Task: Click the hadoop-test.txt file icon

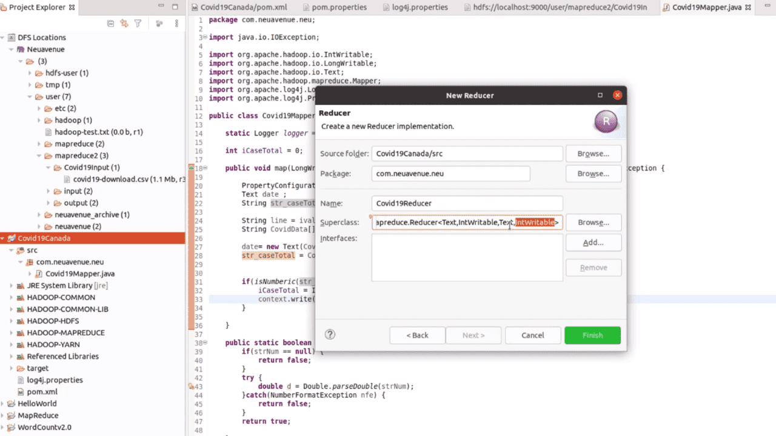Action: [49, 132]
